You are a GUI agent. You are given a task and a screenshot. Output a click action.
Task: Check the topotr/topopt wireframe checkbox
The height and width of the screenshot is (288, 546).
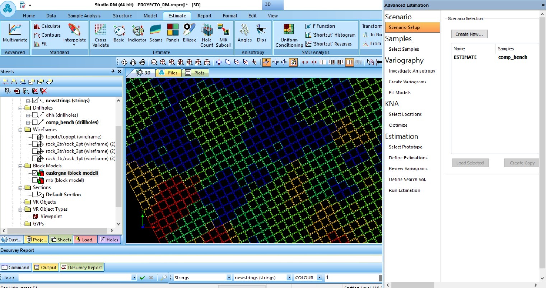pyautogui.click(x=35, y=137)
